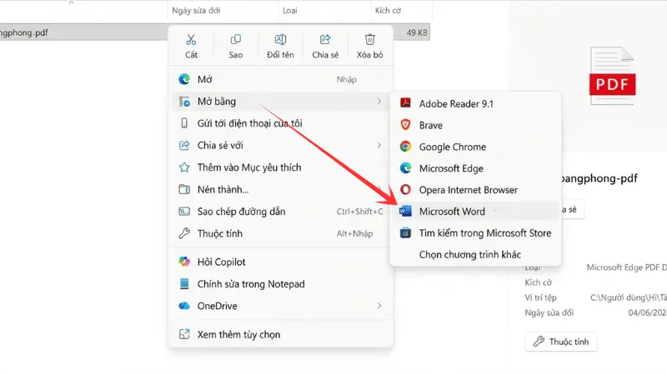Expand the Chia sẻ với submenu arrow
This screenshot has height=375, width=667.
tap(379, 145)
